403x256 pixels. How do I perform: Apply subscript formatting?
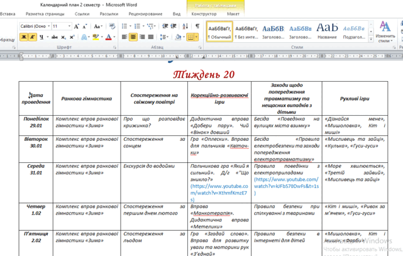(x=63, y=37)
